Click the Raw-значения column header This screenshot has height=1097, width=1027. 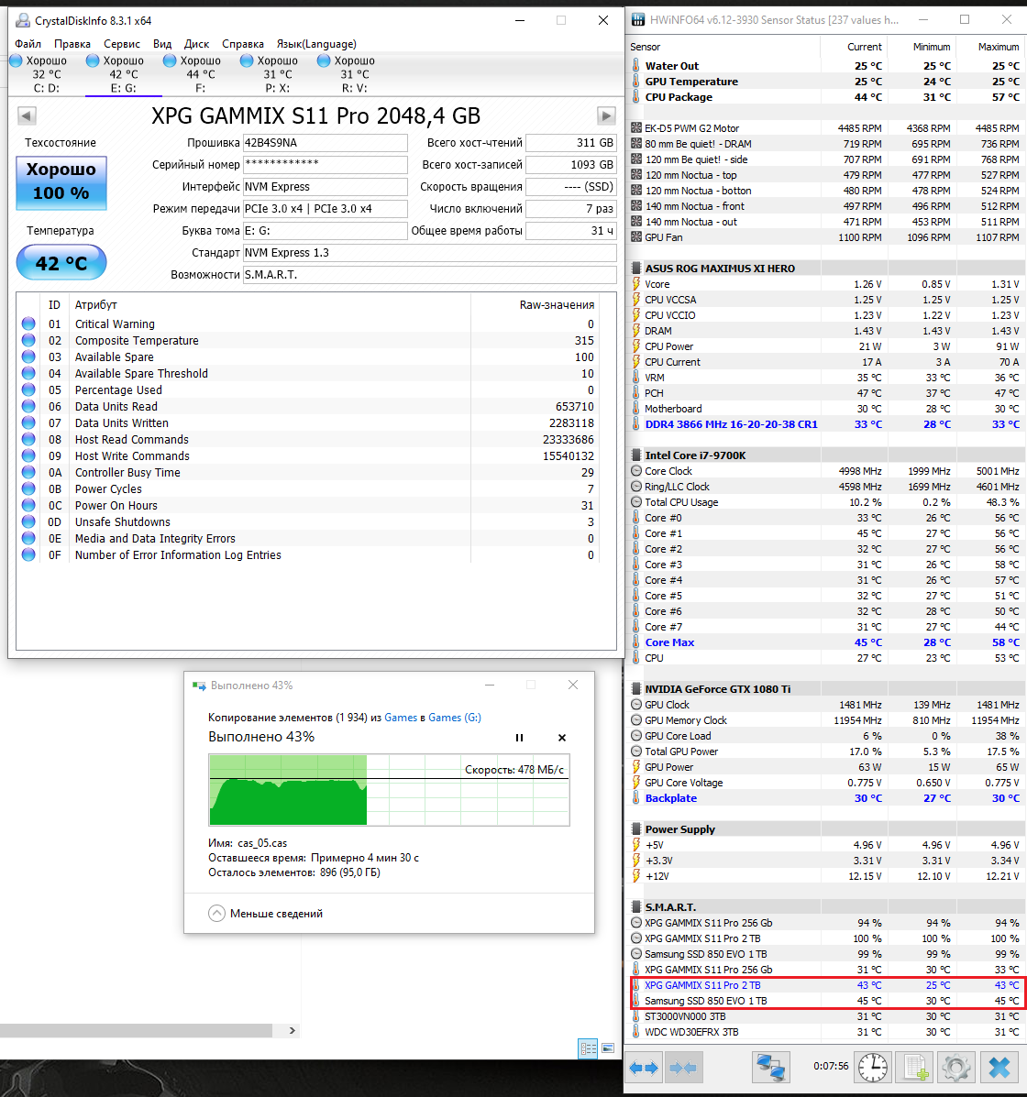[557, 305]
